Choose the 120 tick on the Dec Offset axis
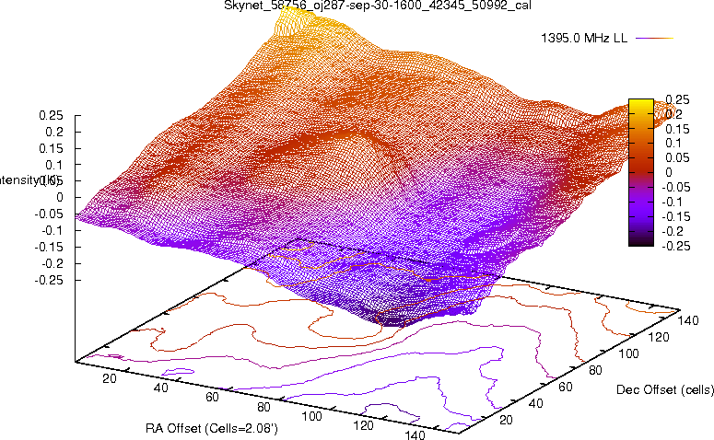Screen dimensions: 714x440 (659, 337)
